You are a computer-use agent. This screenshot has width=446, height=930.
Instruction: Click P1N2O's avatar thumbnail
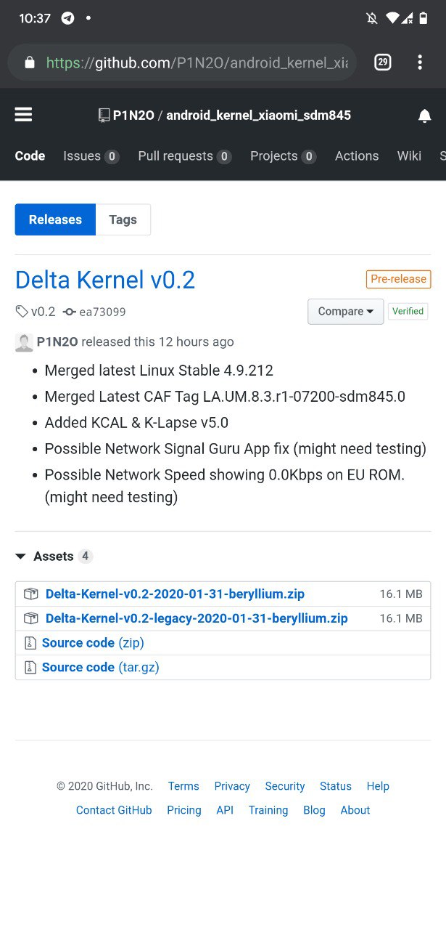pos(24,342)
